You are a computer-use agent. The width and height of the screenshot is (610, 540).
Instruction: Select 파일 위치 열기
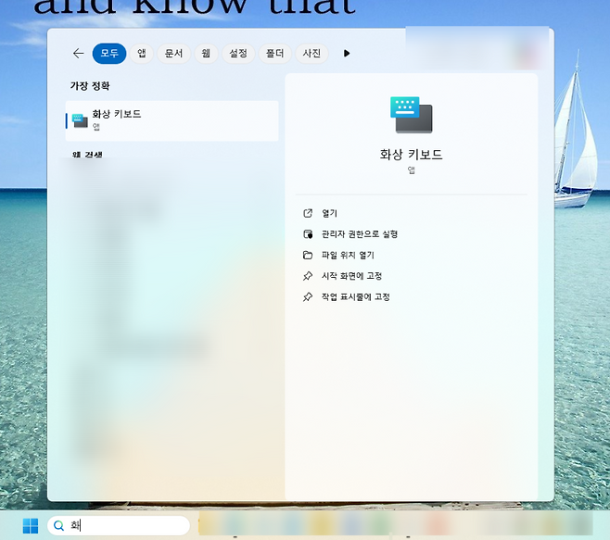click(x=348, y=255)
